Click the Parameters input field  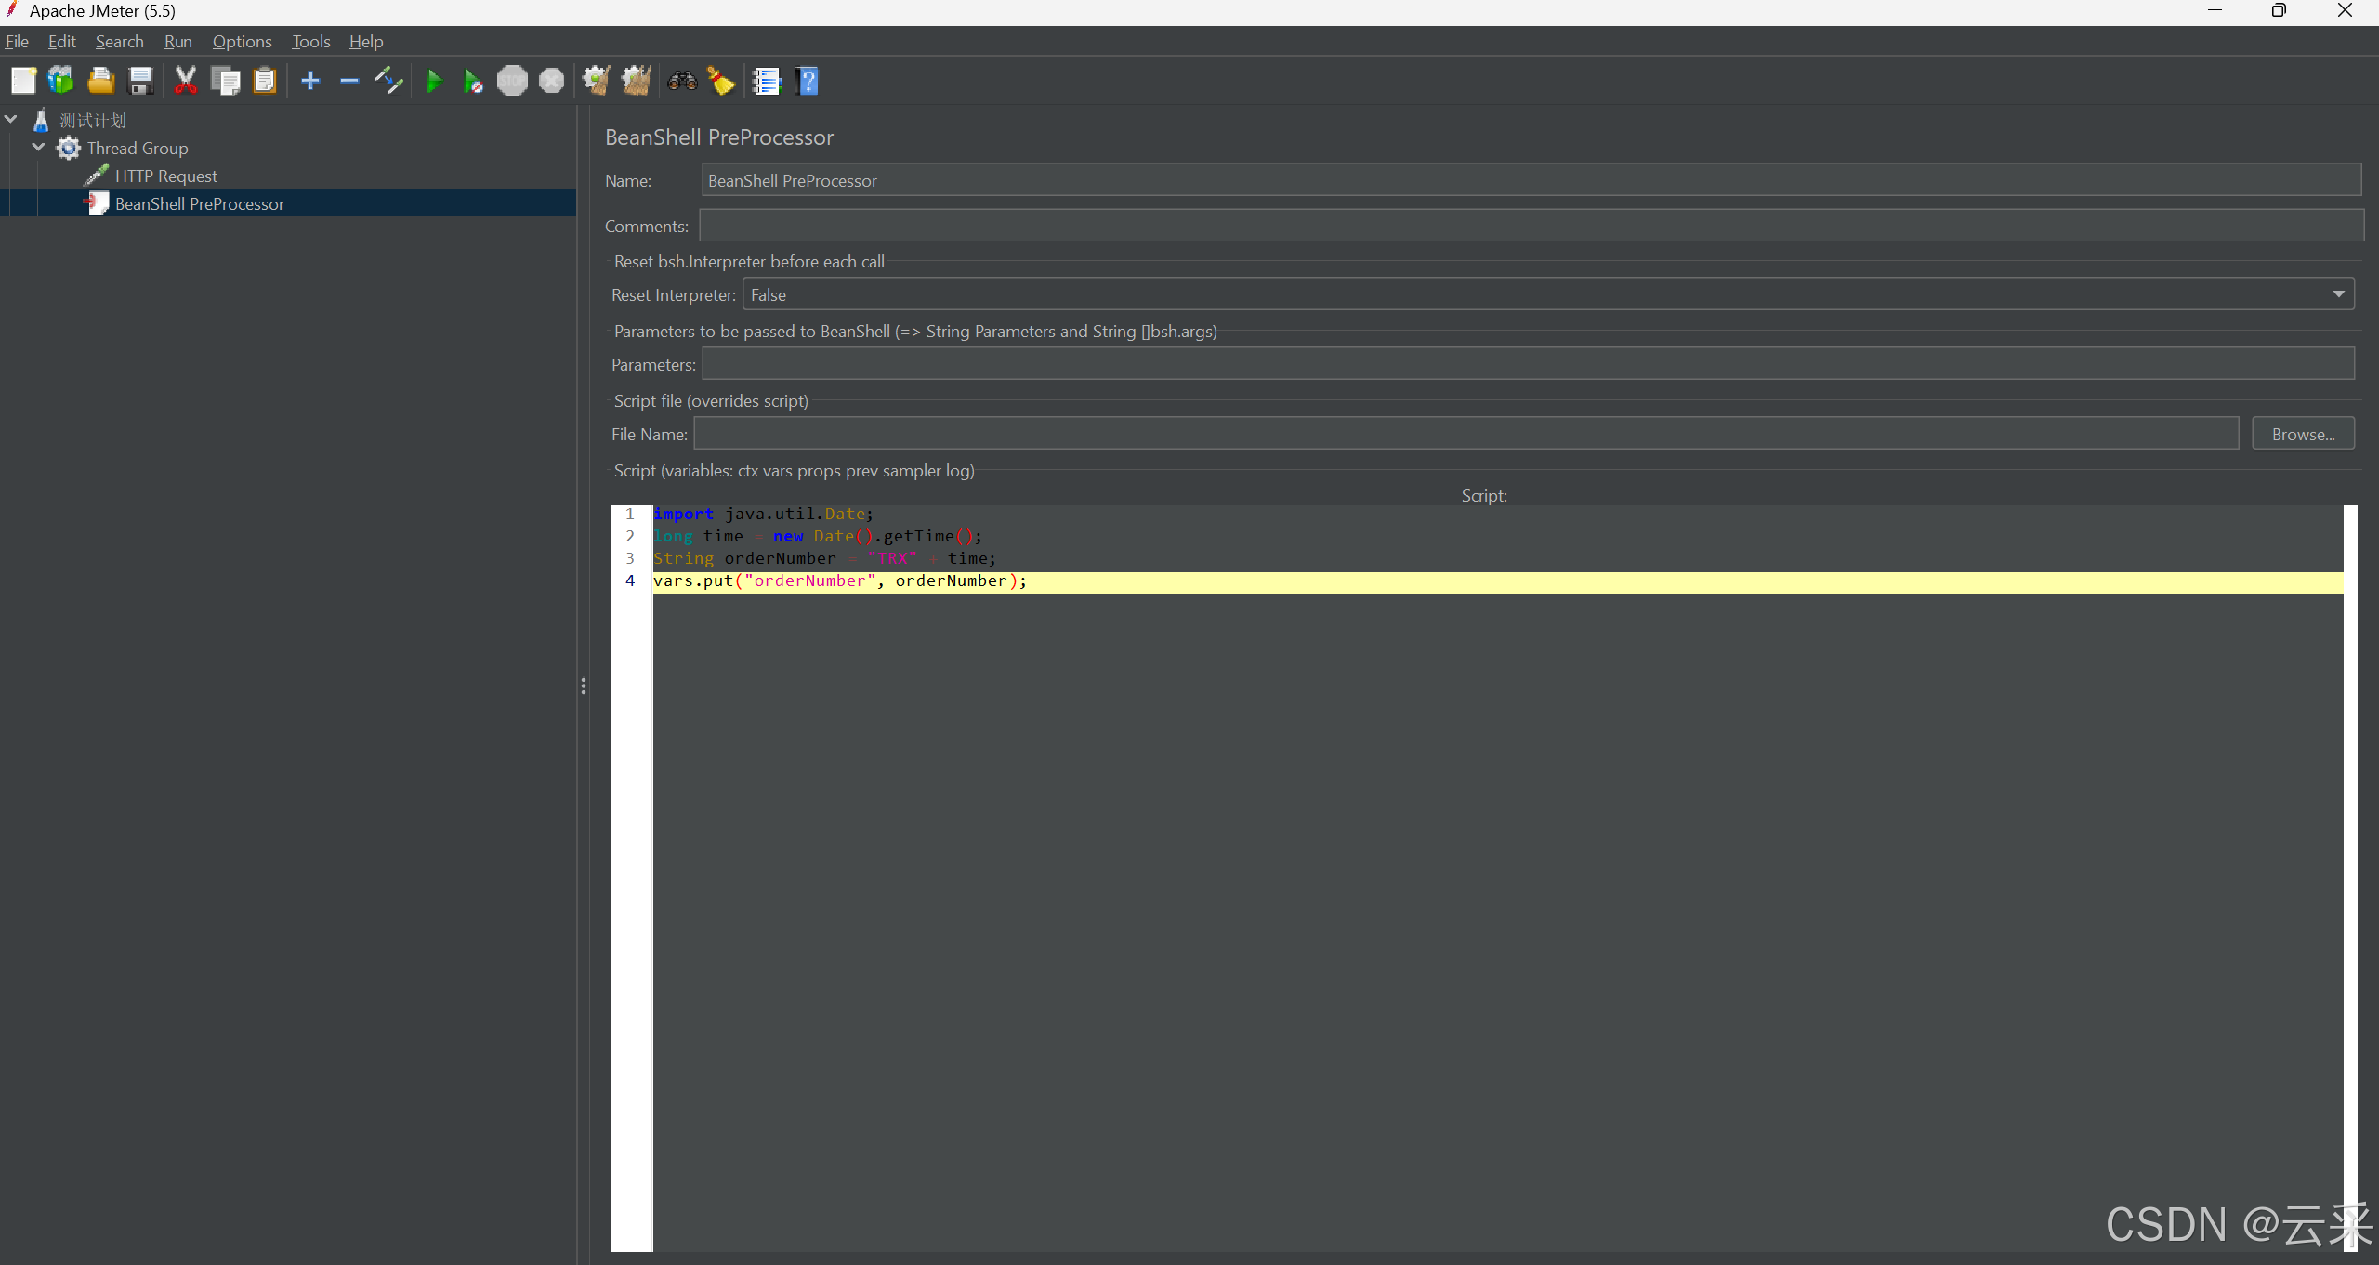1528,364
